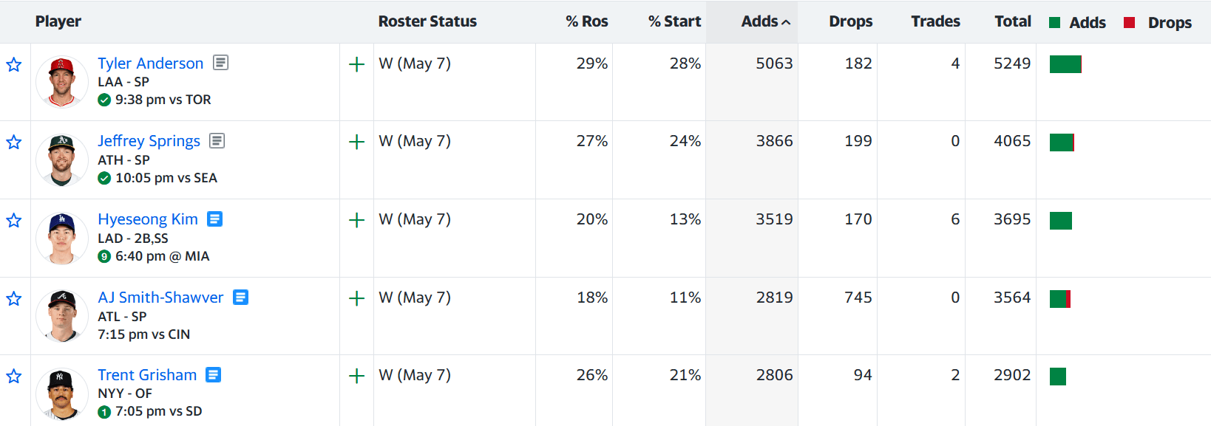Open Hyeseong Kim's blue notes icon
The image size is (1211, 426).
click(214, 219)
